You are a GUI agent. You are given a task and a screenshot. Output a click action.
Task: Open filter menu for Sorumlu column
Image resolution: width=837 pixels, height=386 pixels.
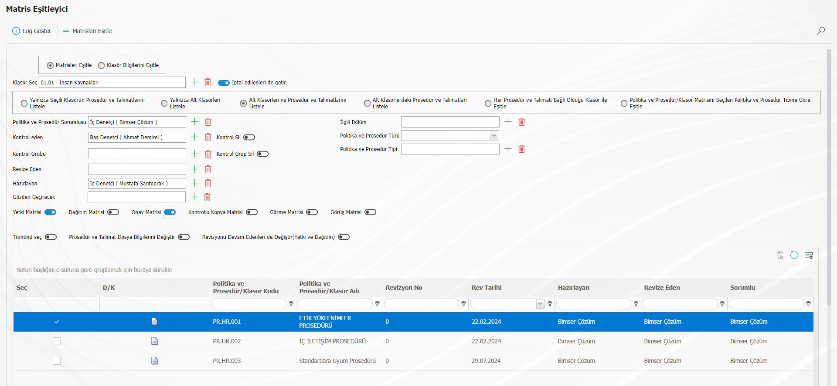[809, 304]
